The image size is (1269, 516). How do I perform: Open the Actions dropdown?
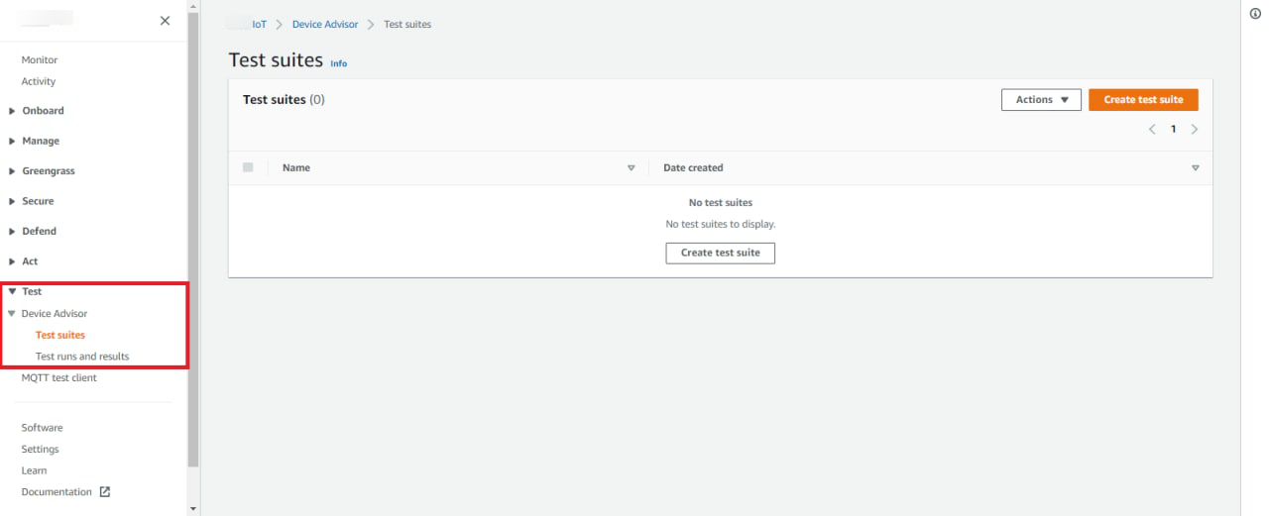pyautogui.click(x=1041, y=100)
